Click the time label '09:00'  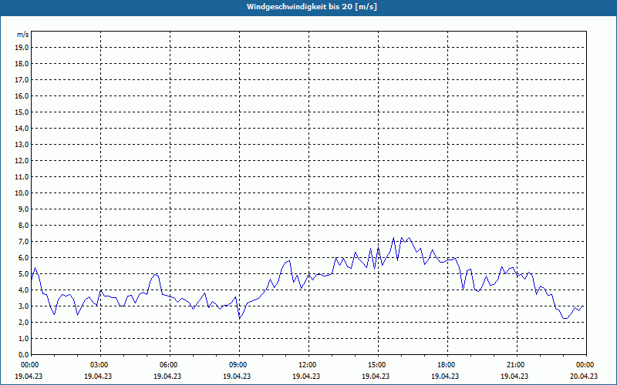(x=239, y=365)
